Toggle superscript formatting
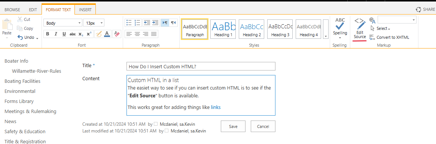 pos(89,34)
